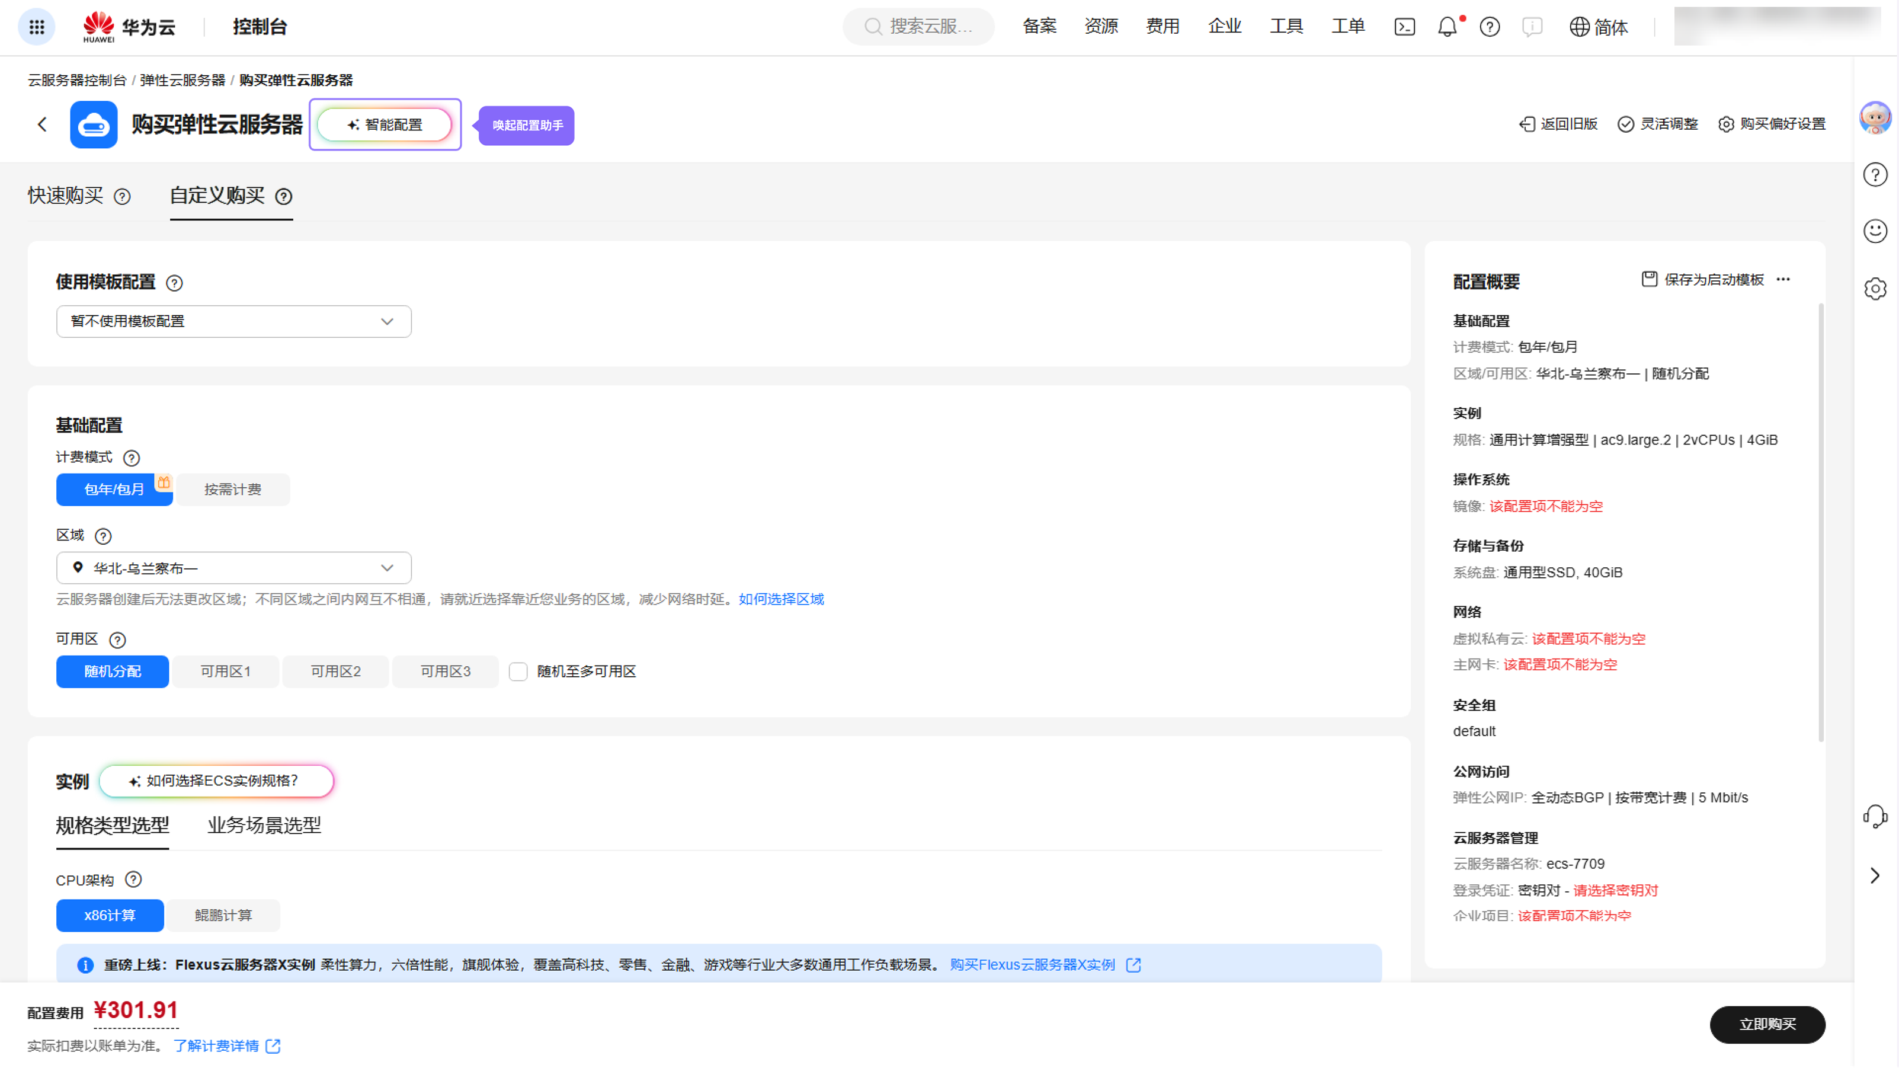This screenshot has width=1899, height=1068.
Task: Click the help icon beside 区域
Action: tap(103, 536)
